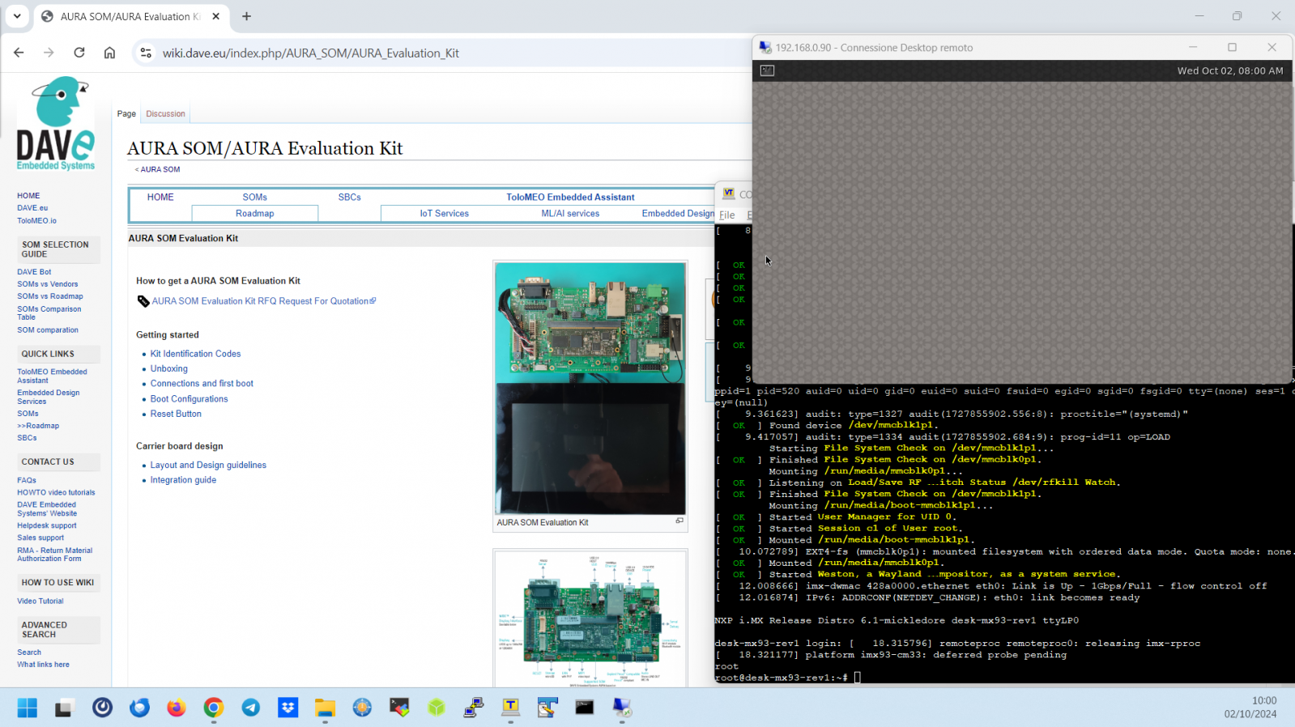1295x727 pixels.
Task: Select SOMs in the wiki navigation bar
Action: (254, 197)
